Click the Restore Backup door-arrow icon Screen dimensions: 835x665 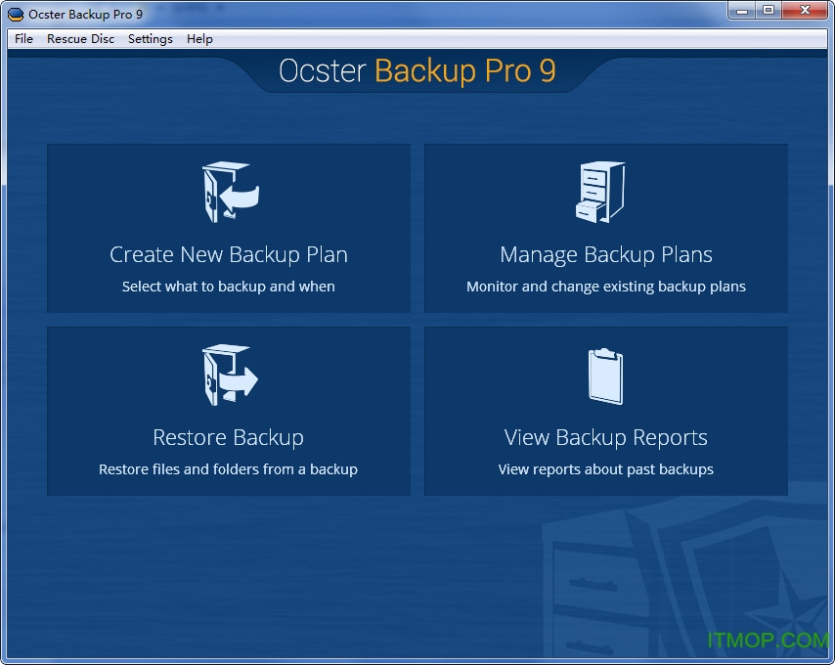[x=230, y=375]
